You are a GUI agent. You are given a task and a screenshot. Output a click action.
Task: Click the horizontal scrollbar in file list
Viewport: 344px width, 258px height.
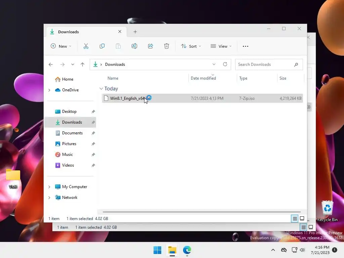[x=202, y=212]
